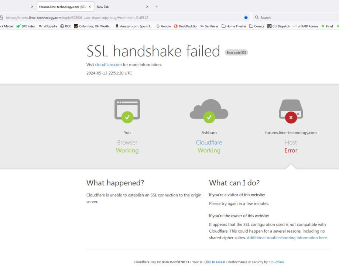
Task: Click the host server error icon
Action: point(291,111)
